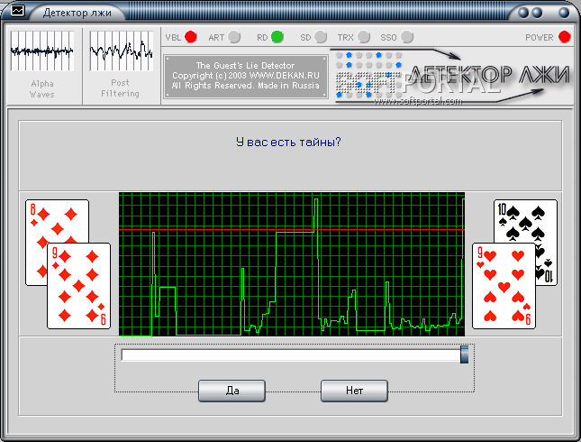Click the gray ART indicator light
The width and height of the screenshot is (581, 442).
[x=234, y=37]
